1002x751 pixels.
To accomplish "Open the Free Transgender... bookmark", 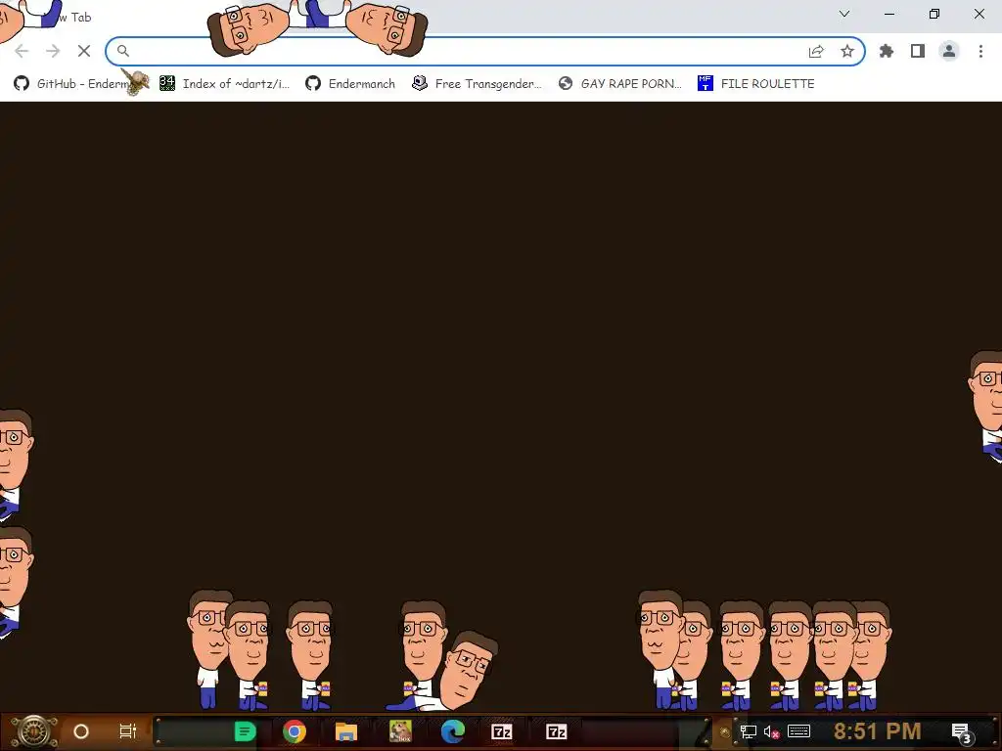I will 477,84.
